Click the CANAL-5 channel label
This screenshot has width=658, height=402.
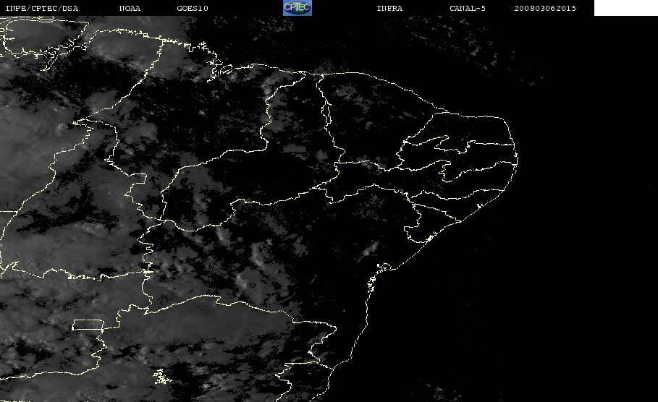(468, 9)
